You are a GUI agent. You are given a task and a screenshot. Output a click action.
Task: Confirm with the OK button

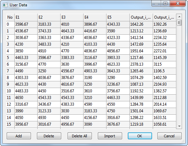[x=140, y=136]
